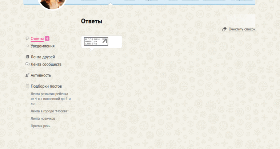Screen dimensions: 280x149
Task: Click the Ответы page heading
Action: 92,21
